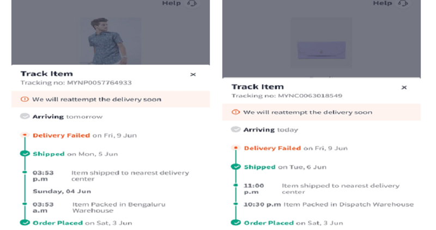Open Help link on the left screen

point(172,3)
